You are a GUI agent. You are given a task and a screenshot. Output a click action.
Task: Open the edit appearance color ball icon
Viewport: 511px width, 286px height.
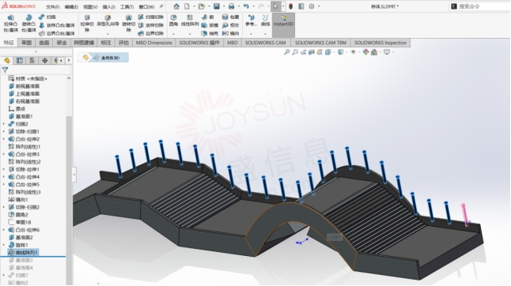[x=365, y=52]
